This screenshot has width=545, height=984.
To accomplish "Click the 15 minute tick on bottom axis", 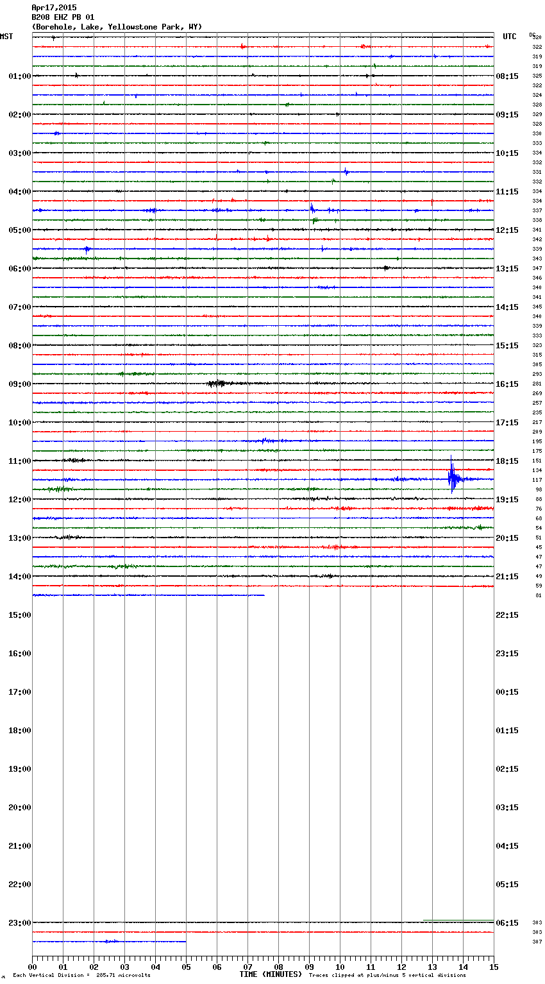I will [494, 967].
